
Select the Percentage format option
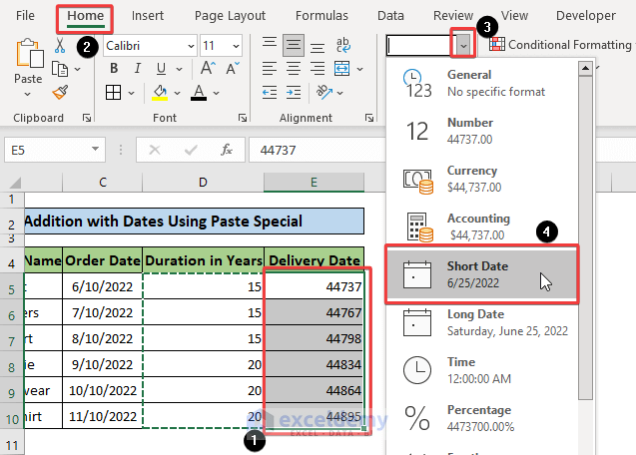pos(482,418)
